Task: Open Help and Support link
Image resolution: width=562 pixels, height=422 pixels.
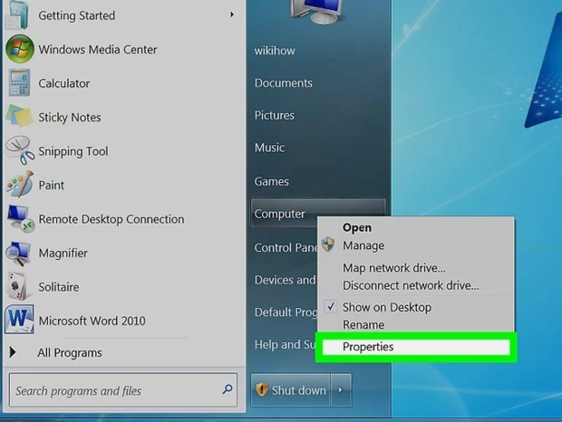Action: [286, 344]
